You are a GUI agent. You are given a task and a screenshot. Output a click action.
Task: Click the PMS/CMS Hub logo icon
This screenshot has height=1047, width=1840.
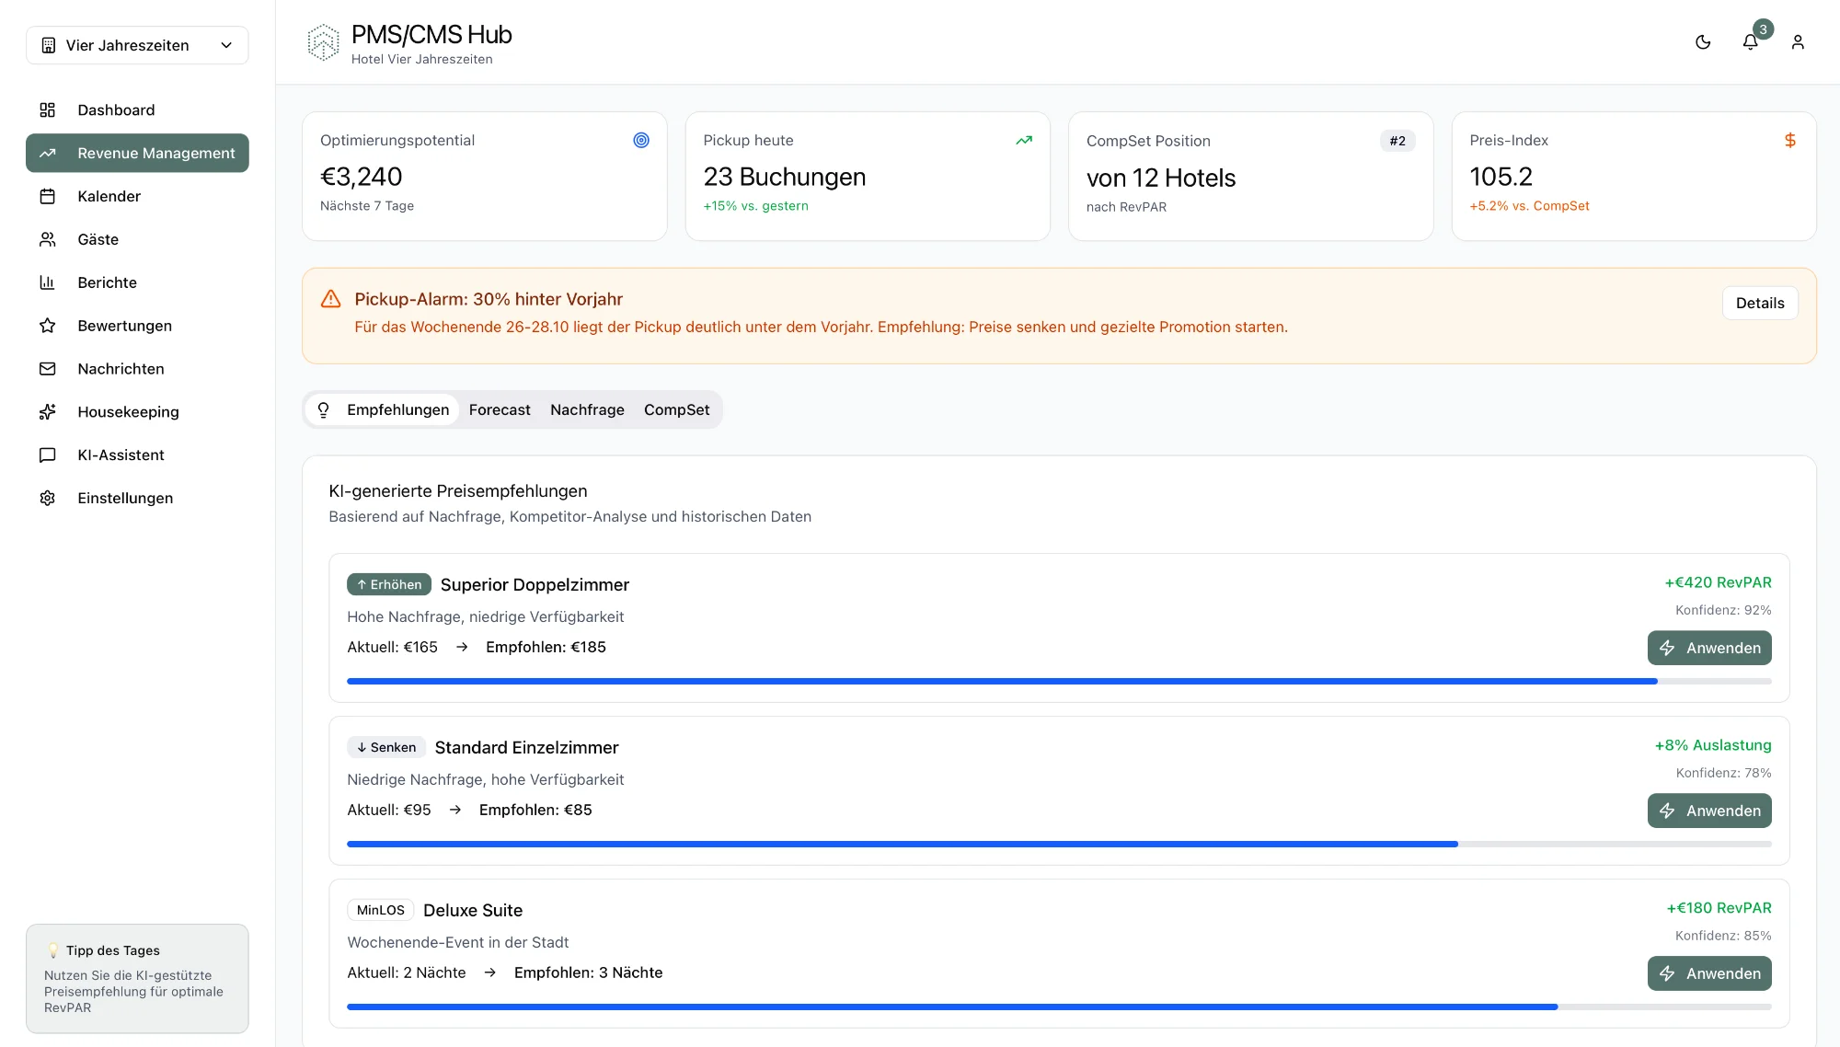(323, 43)
